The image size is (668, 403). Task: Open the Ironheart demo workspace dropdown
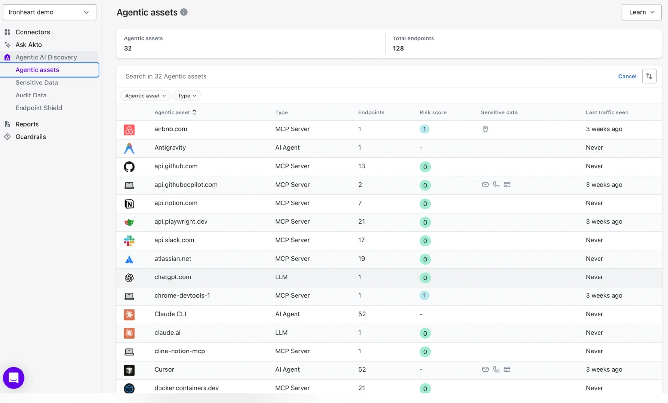[49, 12]
